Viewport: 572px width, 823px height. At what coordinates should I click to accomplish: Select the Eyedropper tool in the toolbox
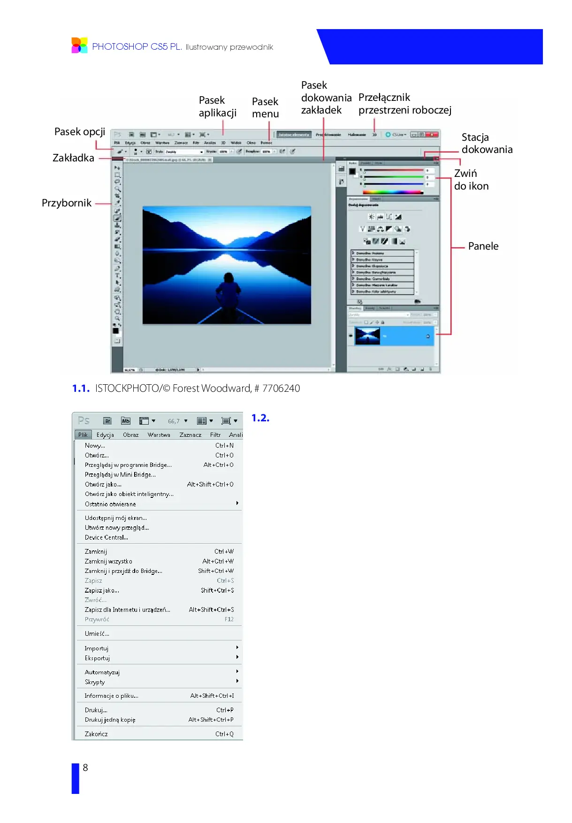coord(117,203)
